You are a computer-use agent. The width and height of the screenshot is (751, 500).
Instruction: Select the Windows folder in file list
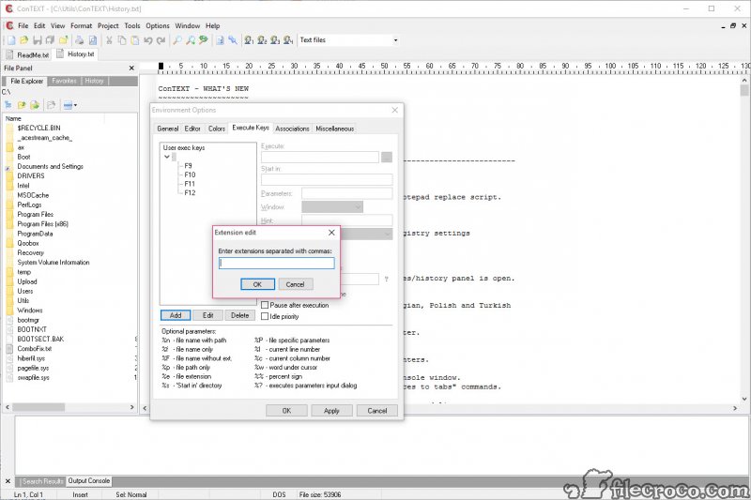[30, 311]
